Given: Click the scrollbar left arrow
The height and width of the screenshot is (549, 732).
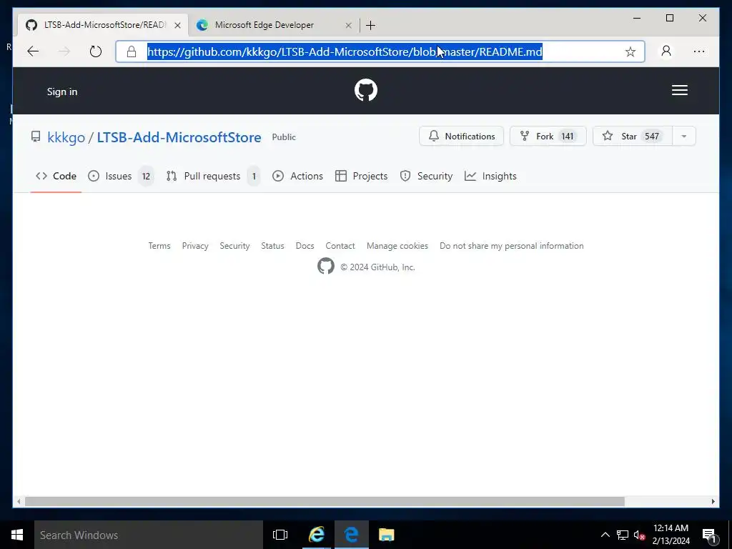Looking at the screenshot, I should click(x=19, y=501).
